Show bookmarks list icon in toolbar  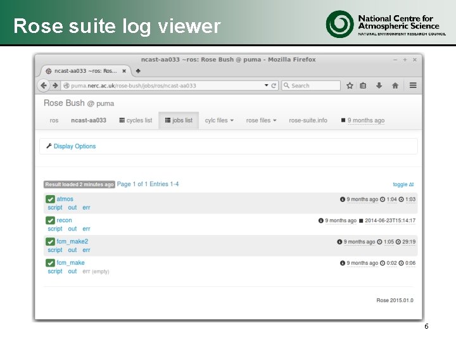[363, 85]
